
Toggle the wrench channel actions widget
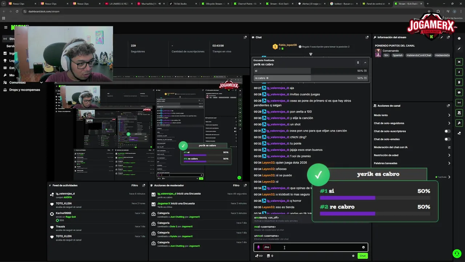pos(459,123)
